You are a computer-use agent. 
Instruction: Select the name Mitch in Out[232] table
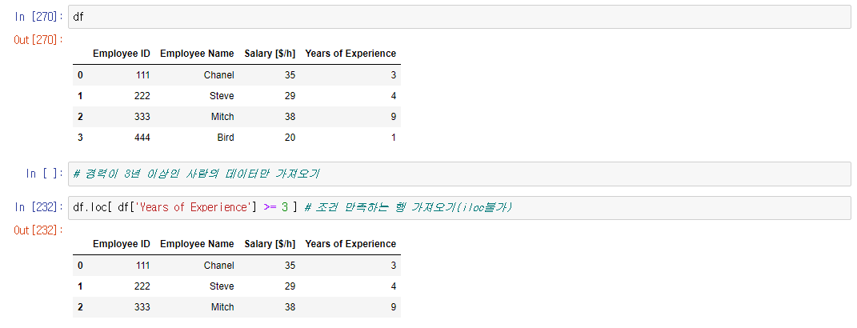click(222, 307)
